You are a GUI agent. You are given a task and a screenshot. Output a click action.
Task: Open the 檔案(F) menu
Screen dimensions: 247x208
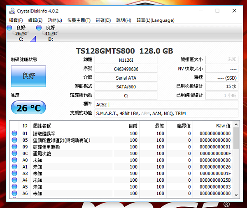(x=16, y=20)
